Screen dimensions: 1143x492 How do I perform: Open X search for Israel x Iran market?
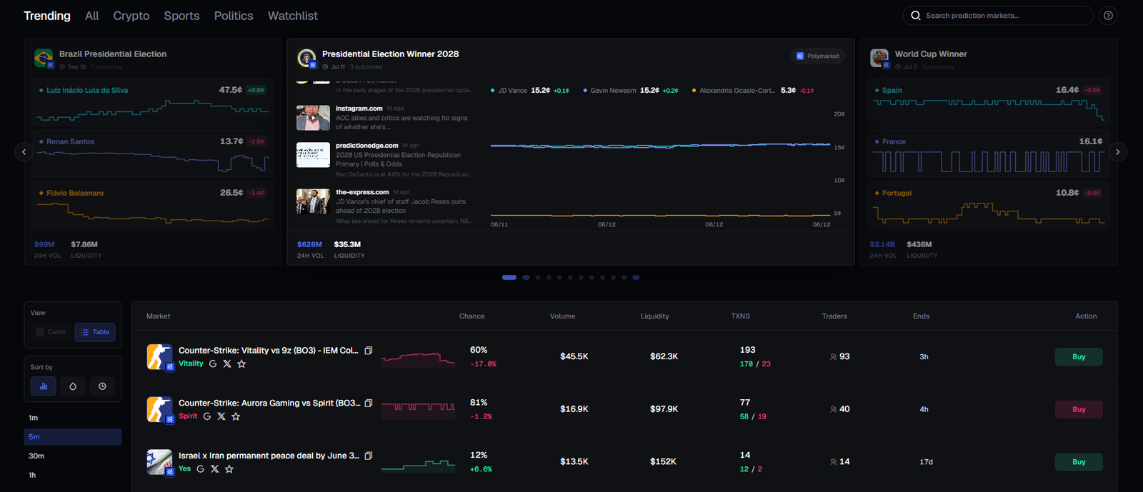[x=215, y=469]
